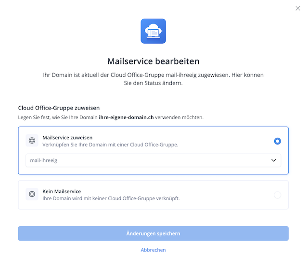Click Änderungen speichern button
Viewport: 308px width, 267px height.
click(153, 233)
